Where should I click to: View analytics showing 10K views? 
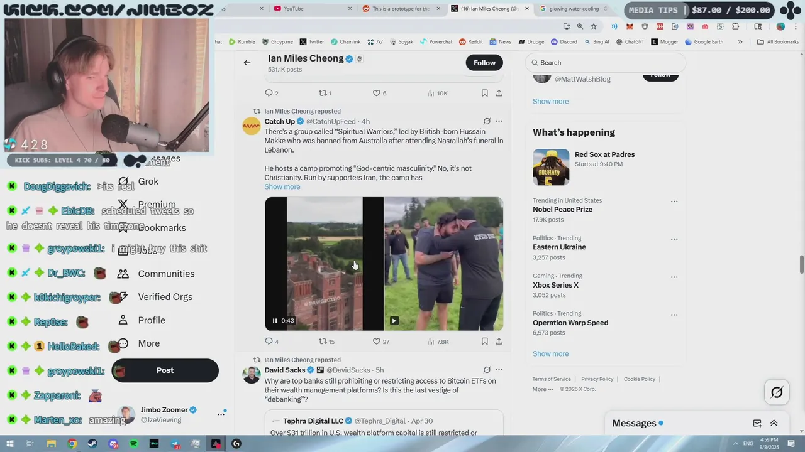(437, 93)
